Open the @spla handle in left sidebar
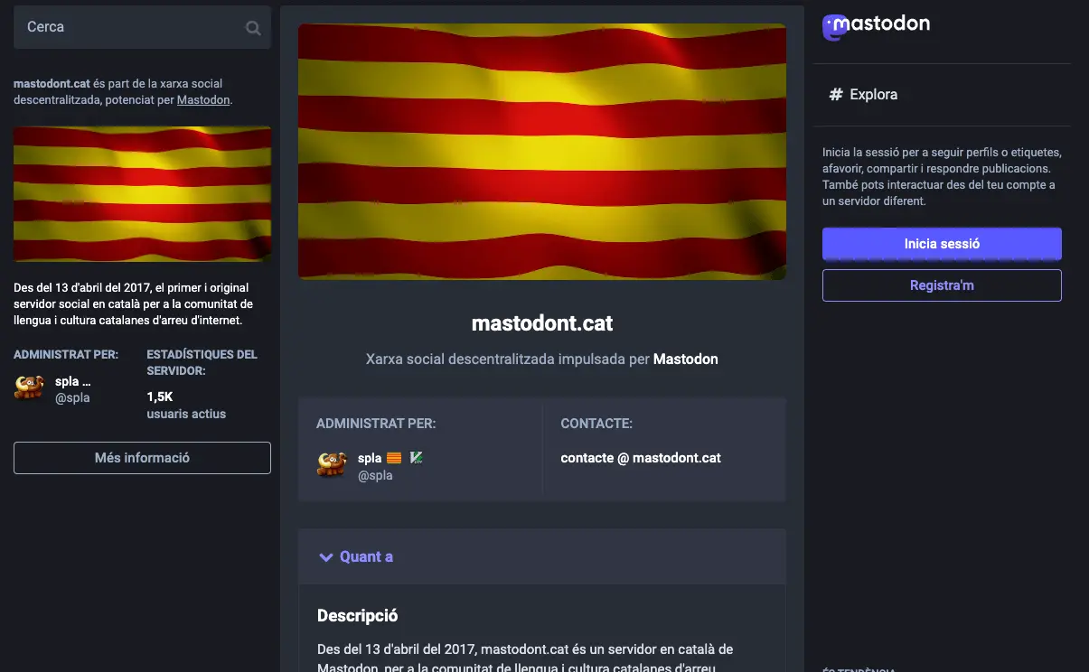This screenshot has width=1089, height=672. coord(72,397)
